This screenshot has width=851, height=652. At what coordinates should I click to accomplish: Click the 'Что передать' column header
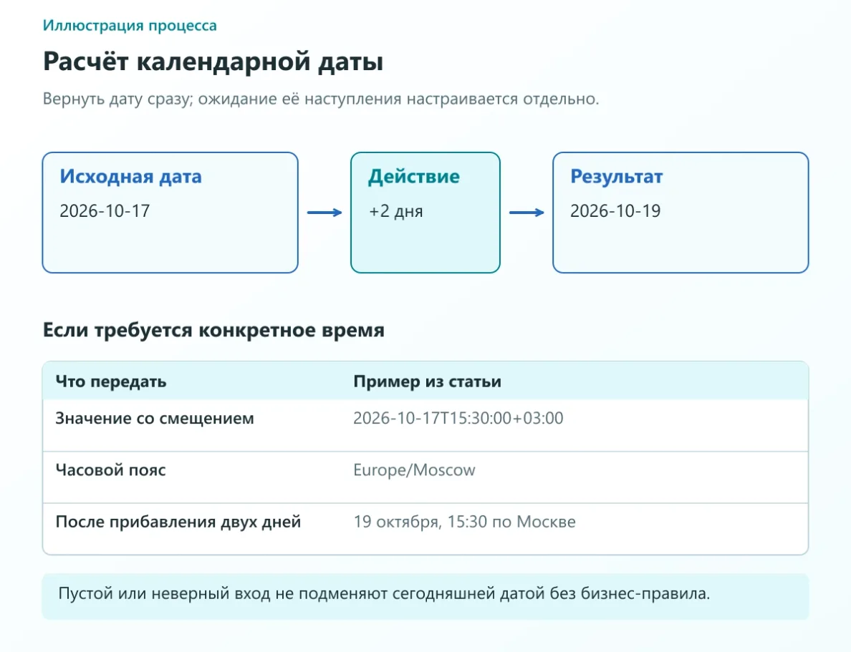click(111, 381)
